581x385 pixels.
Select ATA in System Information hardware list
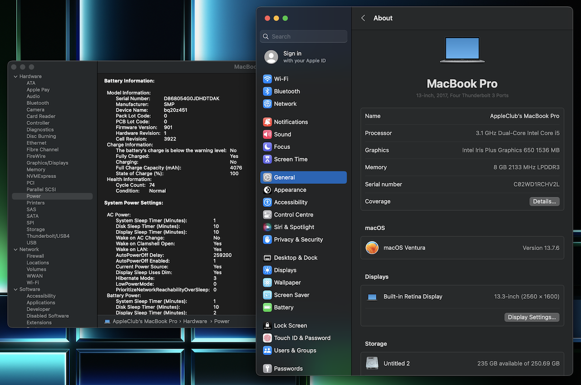tap(31, 83)
